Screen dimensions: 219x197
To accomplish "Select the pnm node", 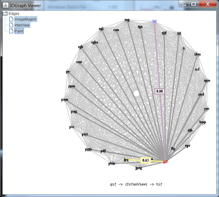I will 65,100.
